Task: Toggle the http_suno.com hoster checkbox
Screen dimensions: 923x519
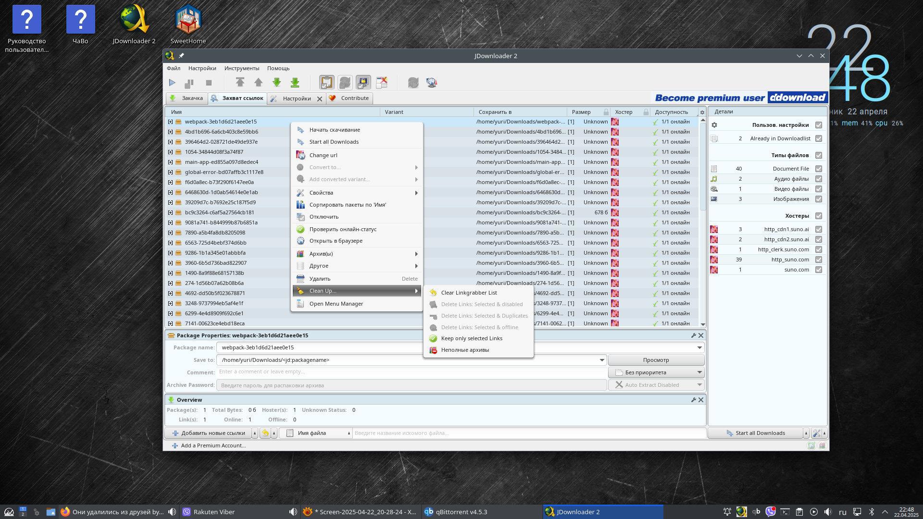Action: coord(819,259)
